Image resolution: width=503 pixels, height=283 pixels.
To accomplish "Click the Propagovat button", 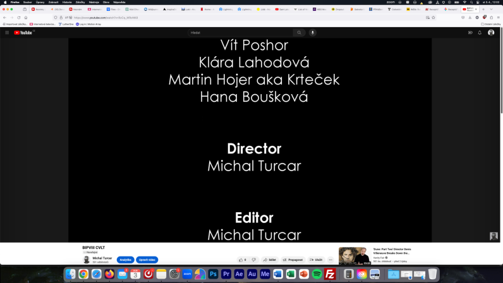I will [293, 260].
